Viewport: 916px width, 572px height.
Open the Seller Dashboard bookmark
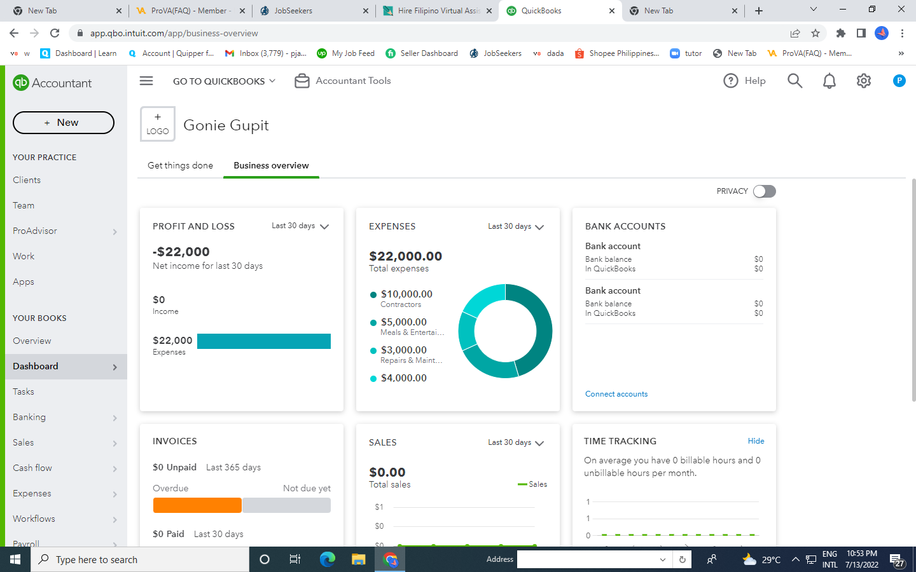[x=422, y=53]
